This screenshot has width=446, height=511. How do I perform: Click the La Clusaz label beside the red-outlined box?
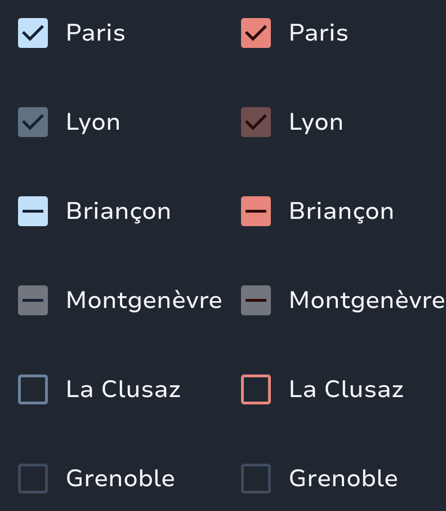tap(346, 389)
